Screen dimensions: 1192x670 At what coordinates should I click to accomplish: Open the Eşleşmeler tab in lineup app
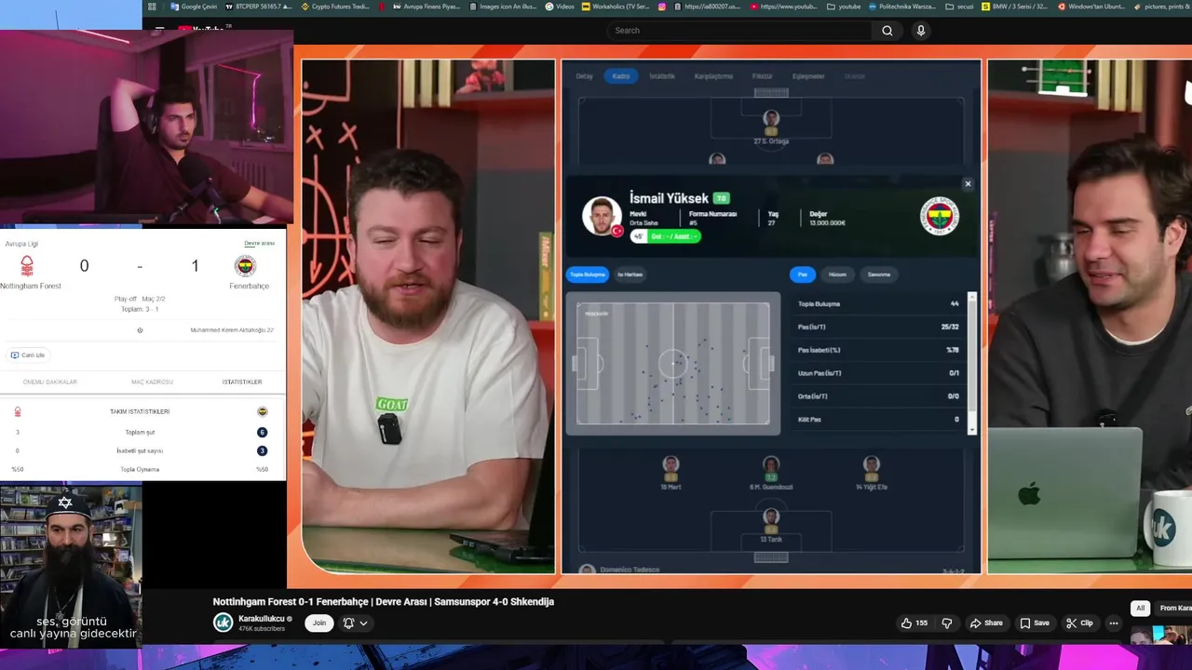(808, 75)
